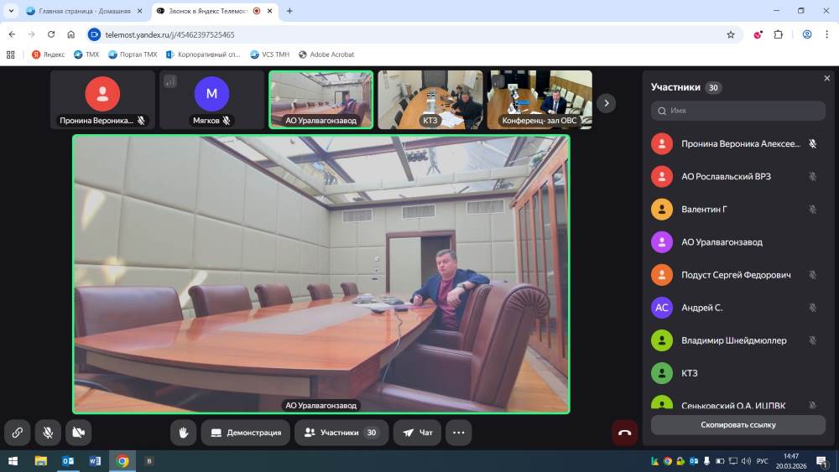The height and width of the screenshot is (472, 839).
Task: Close the Участники side panel
Action: tap(826, 78)
